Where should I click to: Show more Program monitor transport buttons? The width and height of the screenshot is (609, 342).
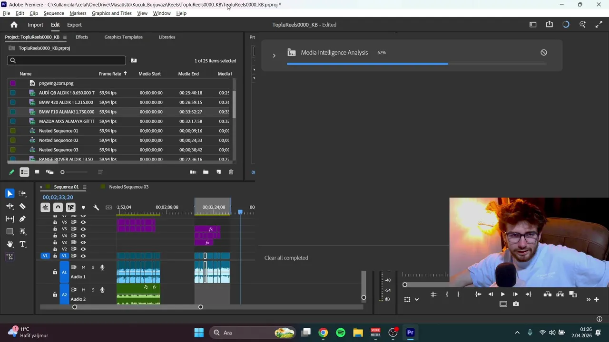click(x=589, y=299)
